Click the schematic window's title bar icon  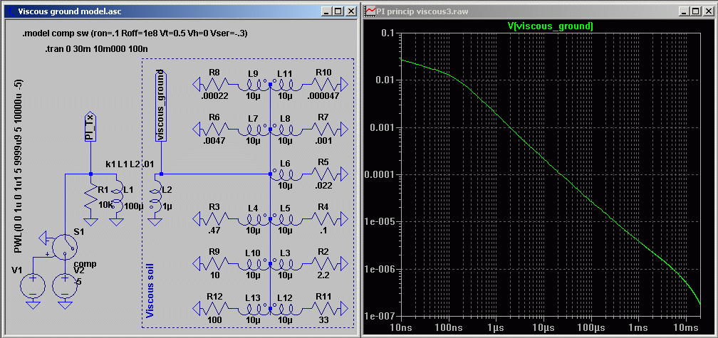click(x=9, y=11)
